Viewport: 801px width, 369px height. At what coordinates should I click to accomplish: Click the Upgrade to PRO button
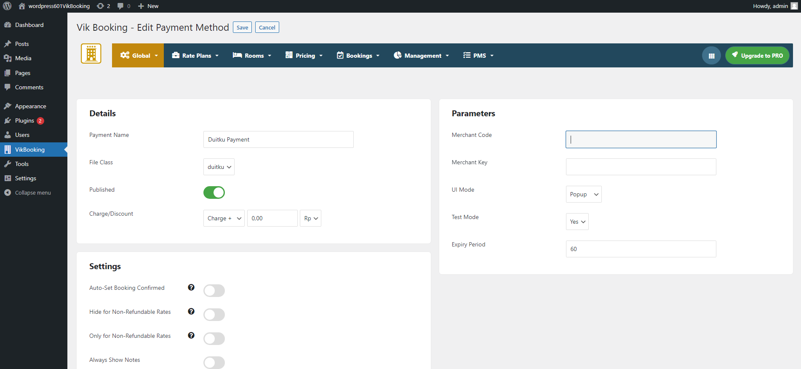coord(757,56)
